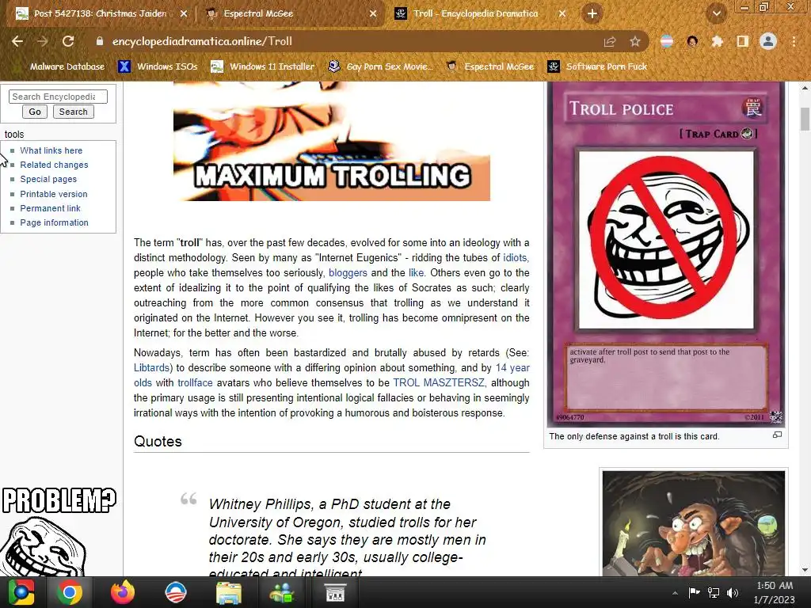811x608 pixels.
Task: Follow the idiots link
Action: (x=515, y=257)
